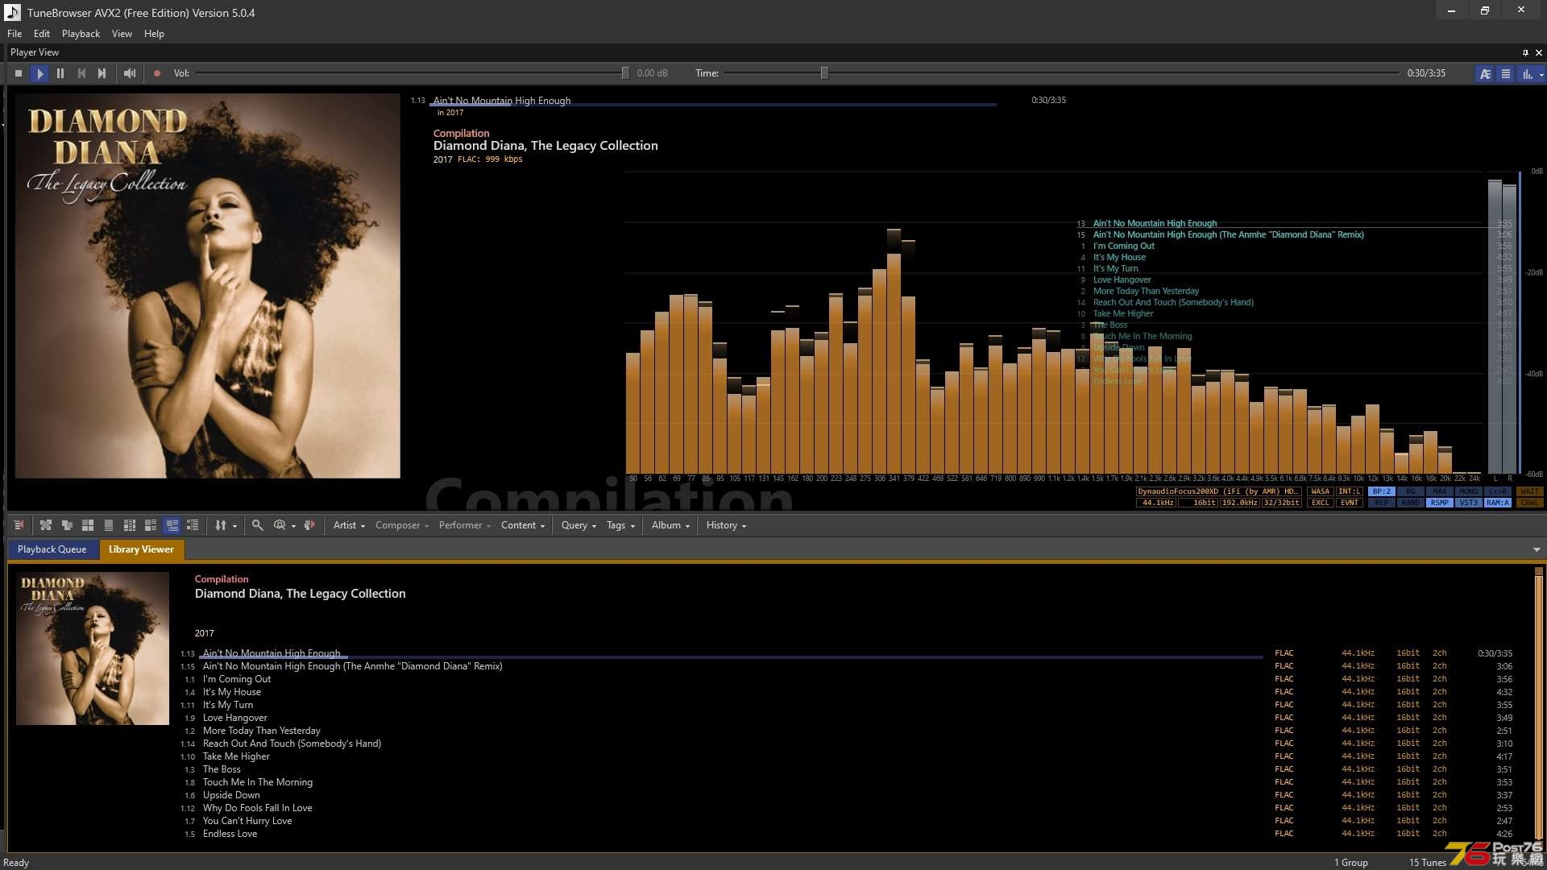Open the View menu
Viewport: 1547px width, 870px height.
point(122,33)
